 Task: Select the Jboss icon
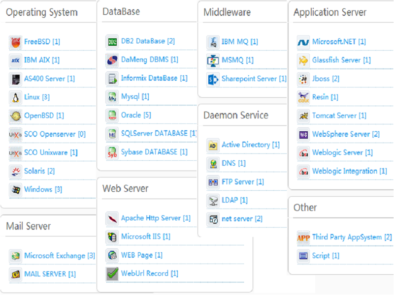click(x=303, y=79)
